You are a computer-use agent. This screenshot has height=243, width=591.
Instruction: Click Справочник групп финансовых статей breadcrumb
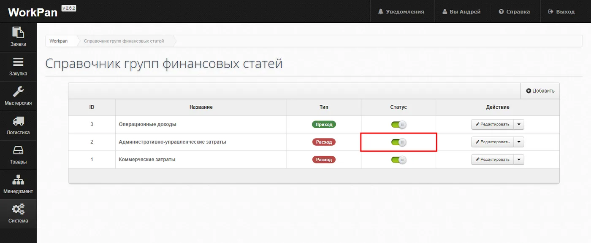tap(124, 41)
